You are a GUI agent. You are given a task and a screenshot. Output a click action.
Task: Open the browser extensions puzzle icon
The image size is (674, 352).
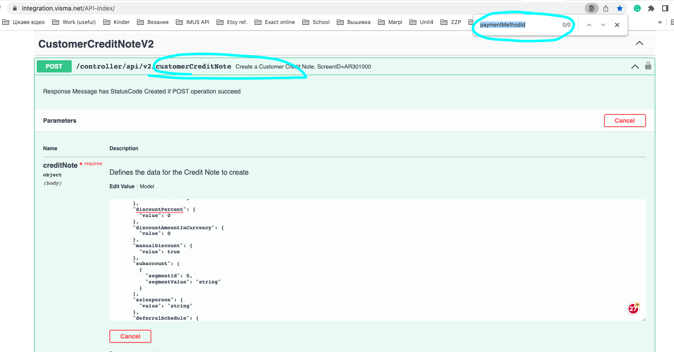pos(651,7)
